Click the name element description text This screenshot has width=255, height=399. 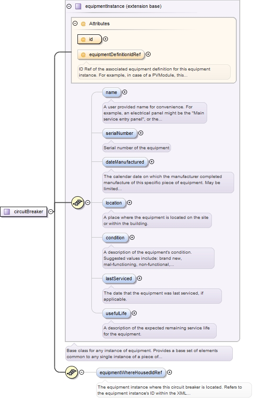[x=154, y=113]
